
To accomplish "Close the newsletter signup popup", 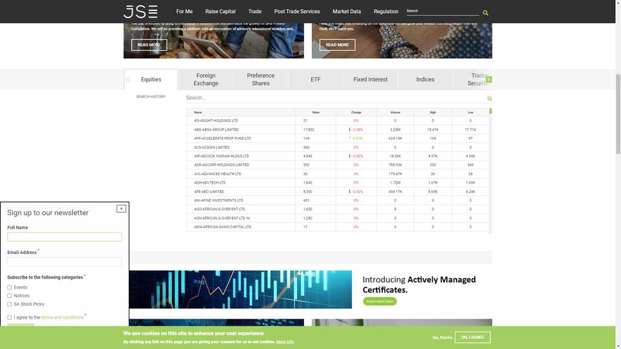I will coord(121,209).
